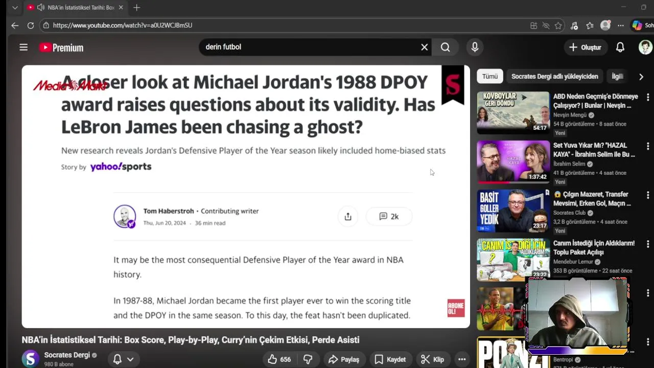
Task: Open the Edge media control music icon
Action: [574, 26]
